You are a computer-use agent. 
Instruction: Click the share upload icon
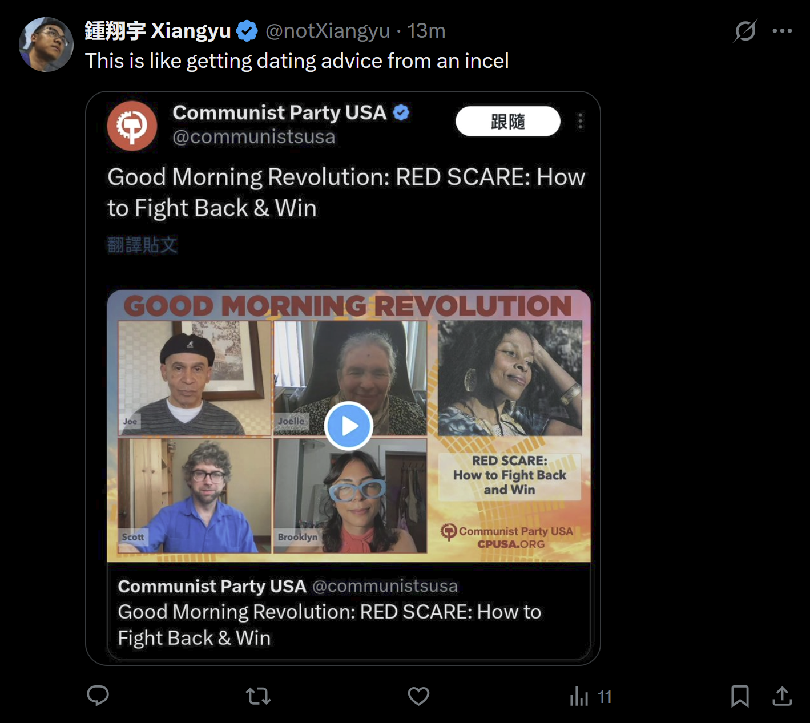coord(782,696)
